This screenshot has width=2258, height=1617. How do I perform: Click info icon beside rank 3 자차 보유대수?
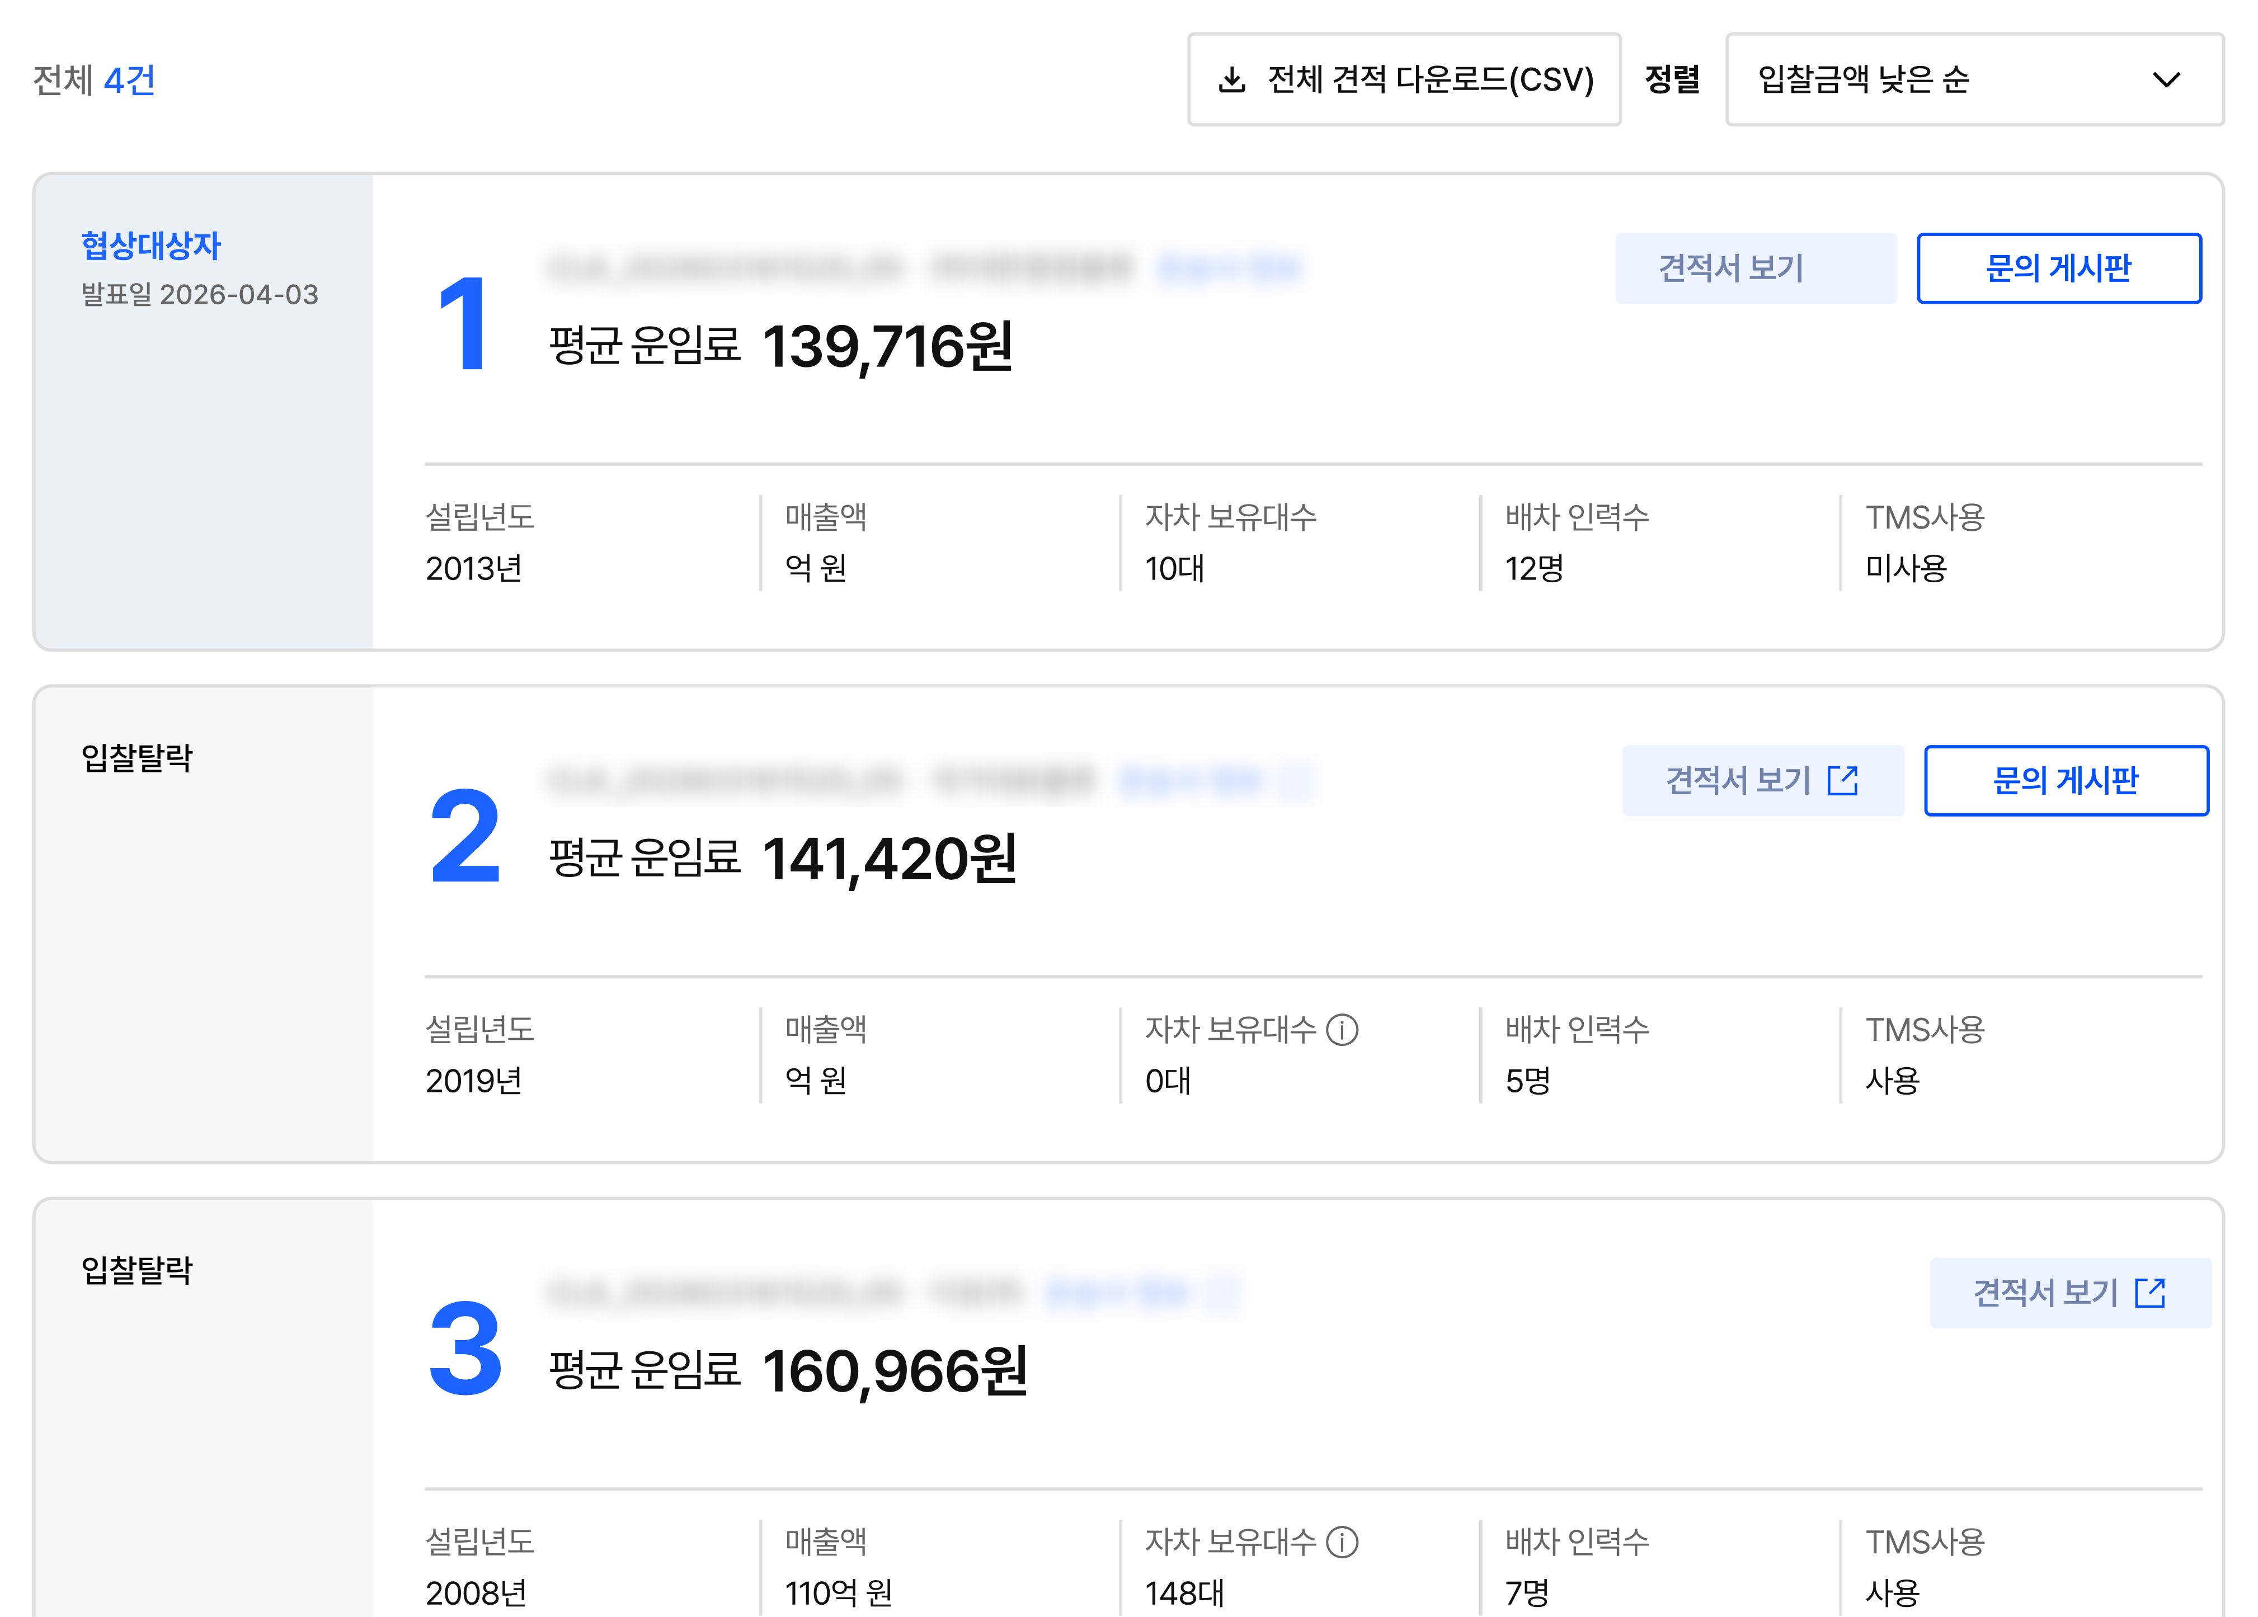click(x=1342, y=1541)
